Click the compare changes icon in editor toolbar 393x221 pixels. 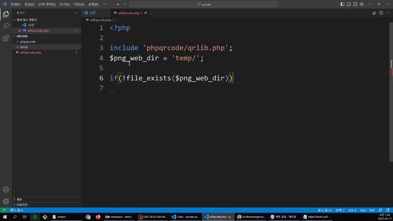point(374,13)
